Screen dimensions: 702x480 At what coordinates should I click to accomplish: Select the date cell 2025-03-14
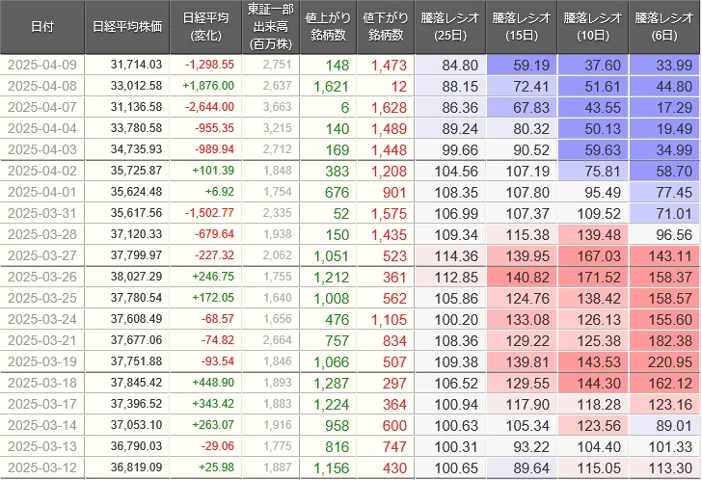pyautogui.click(x=42, y=425)
